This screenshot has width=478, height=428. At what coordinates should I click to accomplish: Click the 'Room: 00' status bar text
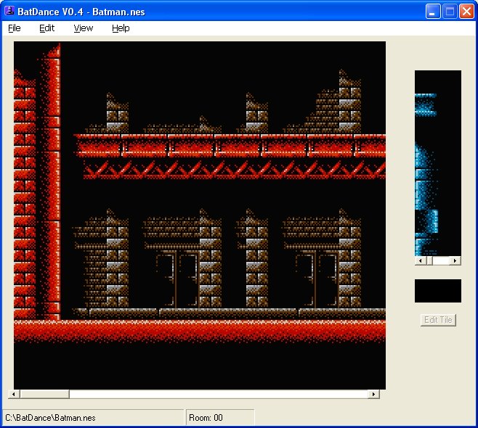pyautogui.click(x=206, y=418)
